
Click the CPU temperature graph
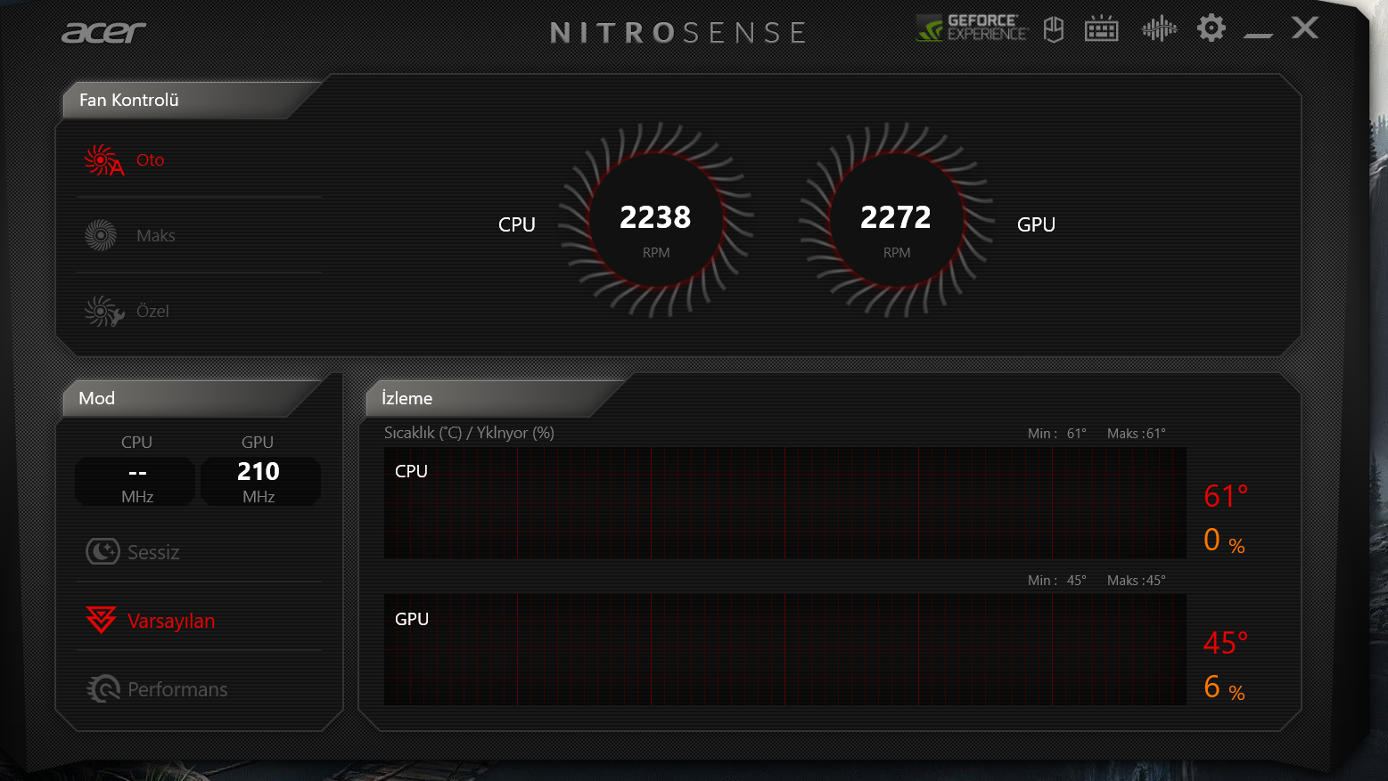coord(785,503)
